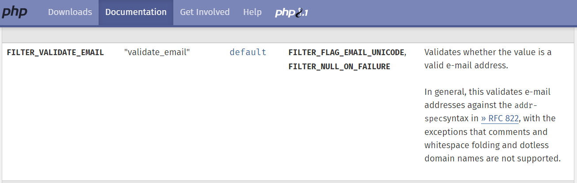Click the "Validates whether the value" sentence

(488, 52)
